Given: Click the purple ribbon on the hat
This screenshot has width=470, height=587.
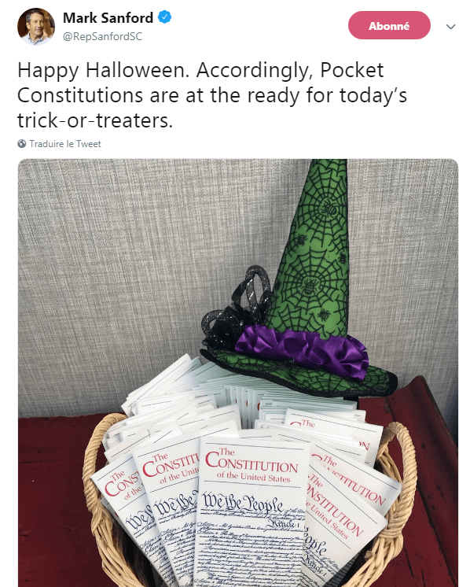Looking at the screenshot, I should pyautogui.click(x=303, y=348).
